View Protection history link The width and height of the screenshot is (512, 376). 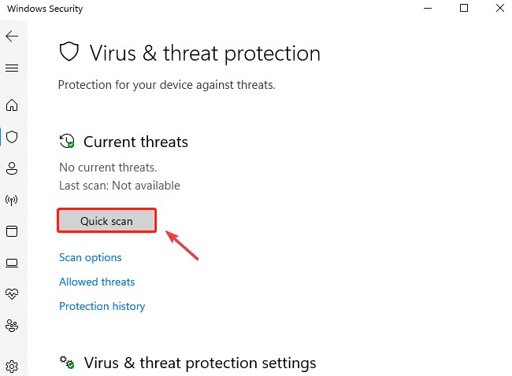pos(102,306)
